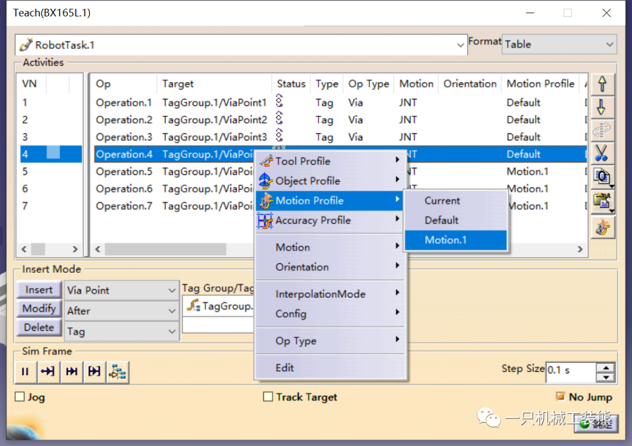Expand the Accuracy Profile submenu
Image resolution: width=632 pixels, height=446 pixels.
pos(397,219)
